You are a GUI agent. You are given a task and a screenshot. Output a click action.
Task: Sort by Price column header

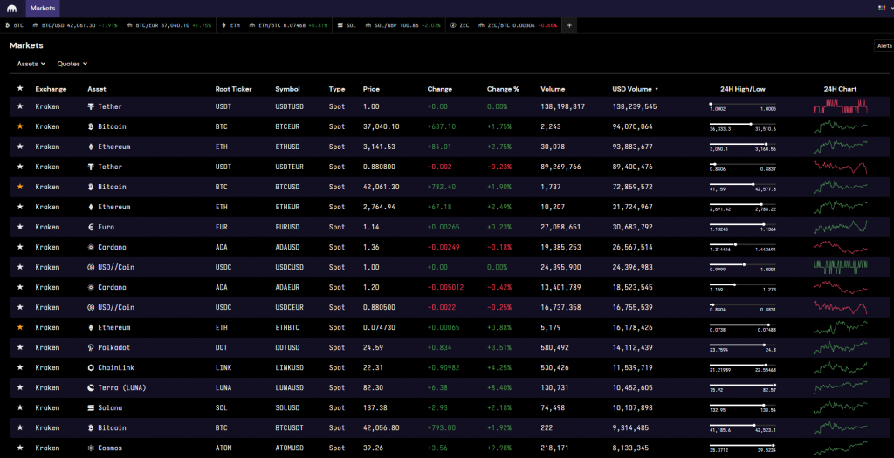pyautogui.click(x=371, y=89)
